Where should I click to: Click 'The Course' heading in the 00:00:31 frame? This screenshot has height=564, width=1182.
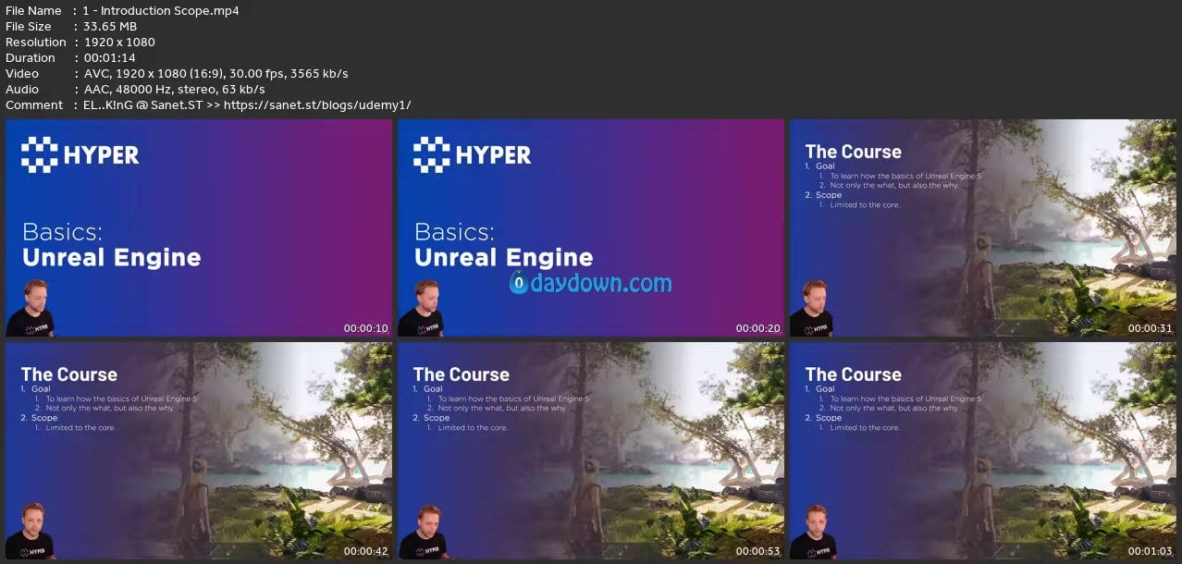click(853, 152)
